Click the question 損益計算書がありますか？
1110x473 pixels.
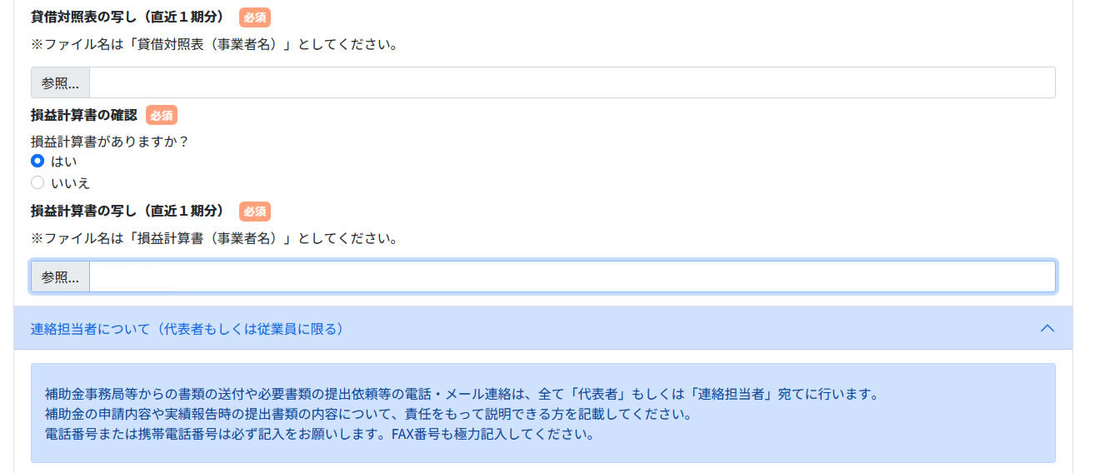(110, 142)
